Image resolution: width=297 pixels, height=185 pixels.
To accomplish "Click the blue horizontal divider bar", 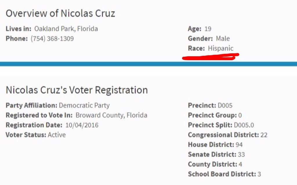I will click(x=148, y=64).
